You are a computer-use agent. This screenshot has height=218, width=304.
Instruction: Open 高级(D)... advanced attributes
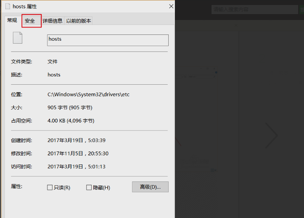(150, 187)
